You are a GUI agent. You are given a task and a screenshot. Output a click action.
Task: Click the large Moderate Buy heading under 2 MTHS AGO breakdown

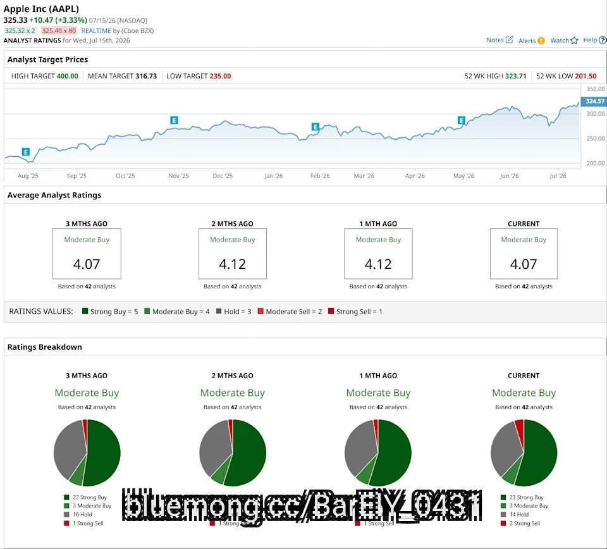[x=233, y=393]
